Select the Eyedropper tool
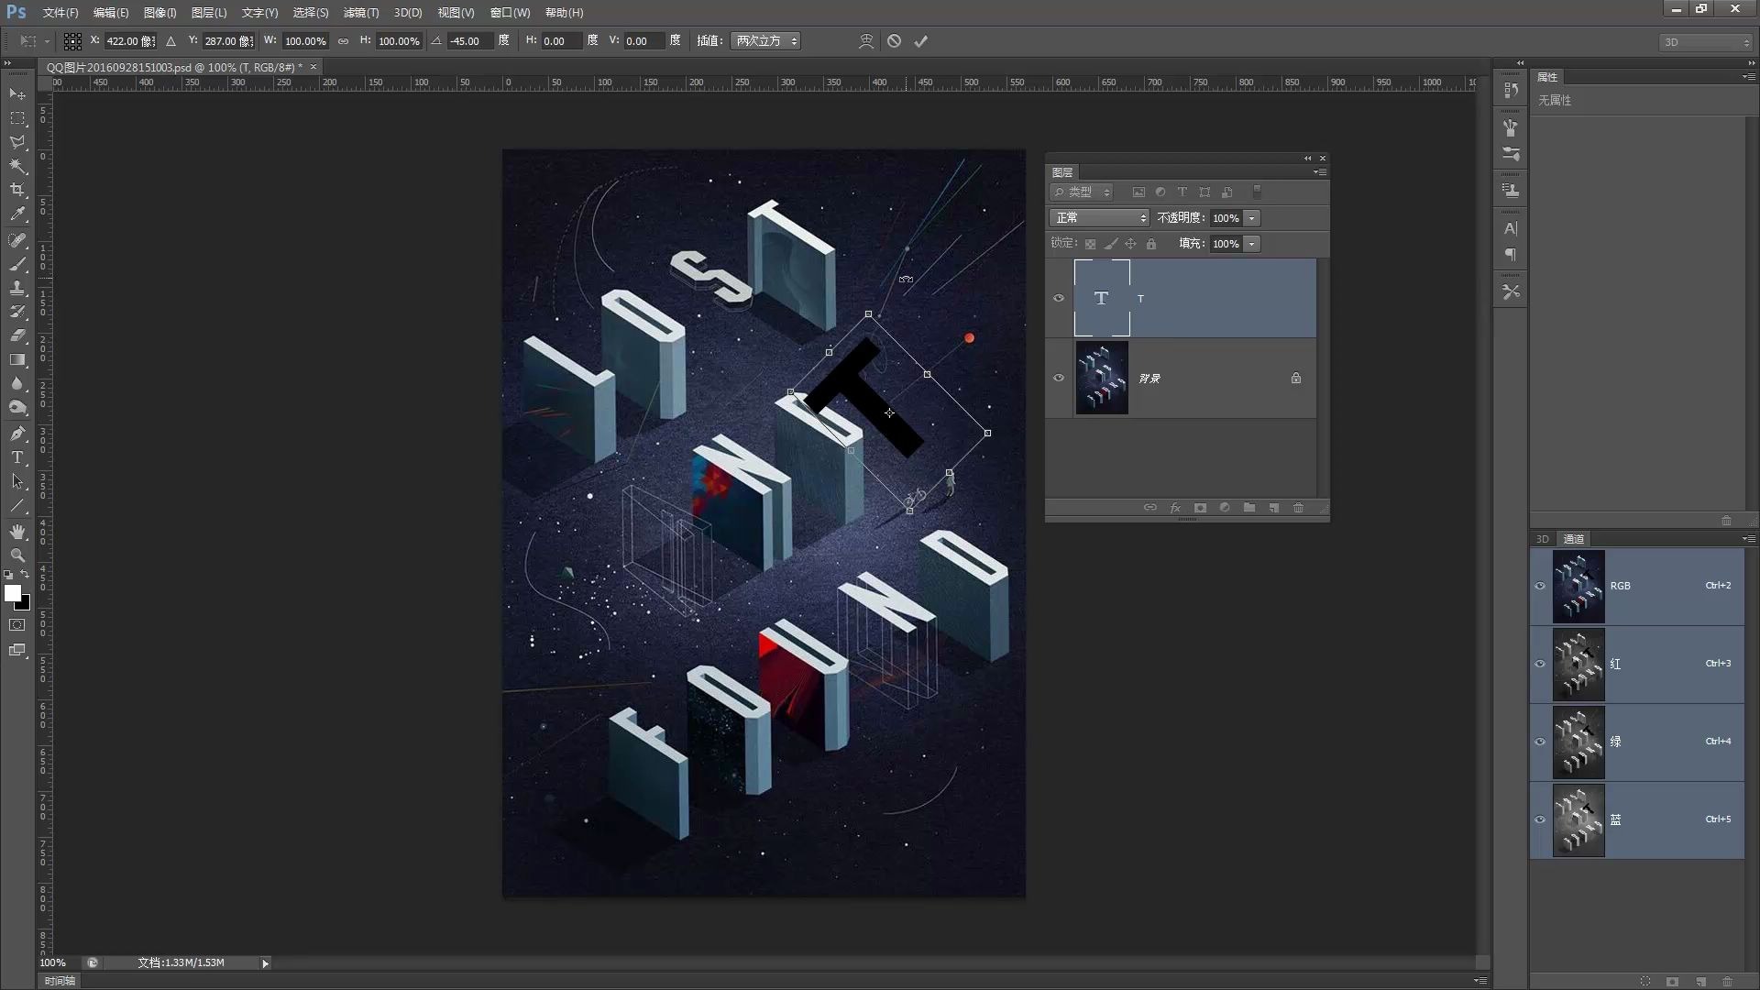Viewport: 1760px width, 990px height. (x=16, y=214)
